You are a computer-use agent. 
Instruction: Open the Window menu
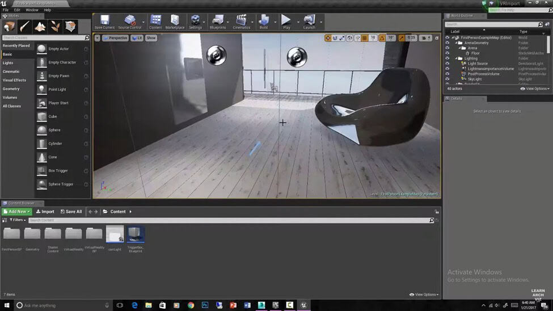coord(32,10)
